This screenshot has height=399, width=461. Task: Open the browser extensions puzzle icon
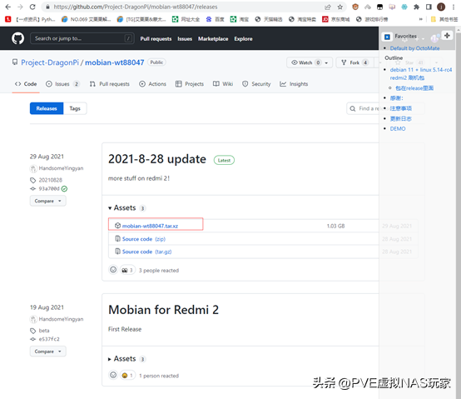416,7
